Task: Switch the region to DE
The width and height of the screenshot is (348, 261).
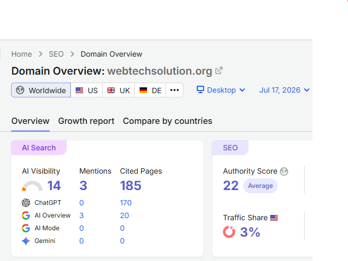Action: tap(150, 90)
